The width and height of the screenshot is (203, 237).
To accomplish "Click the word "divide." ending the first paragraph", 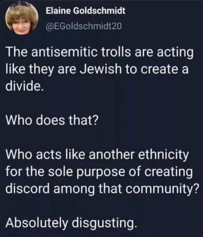I will (23, 87).
